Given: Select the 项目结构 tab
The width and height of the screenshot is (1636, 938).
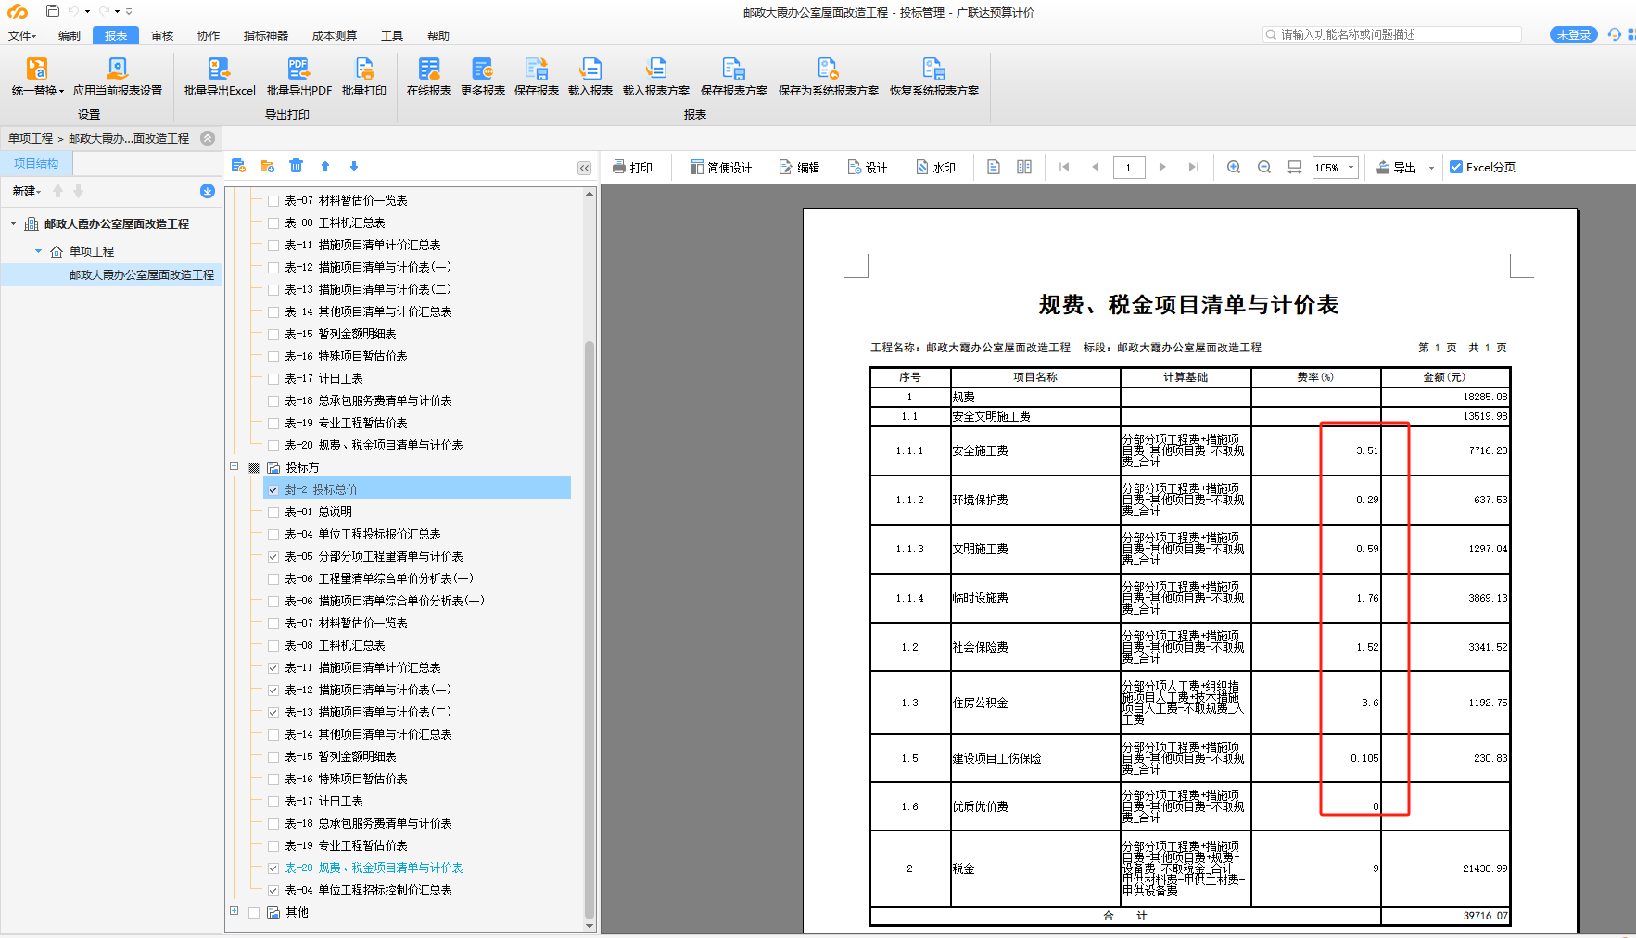Looking at the screenshot, I should (x=36, y=163).
